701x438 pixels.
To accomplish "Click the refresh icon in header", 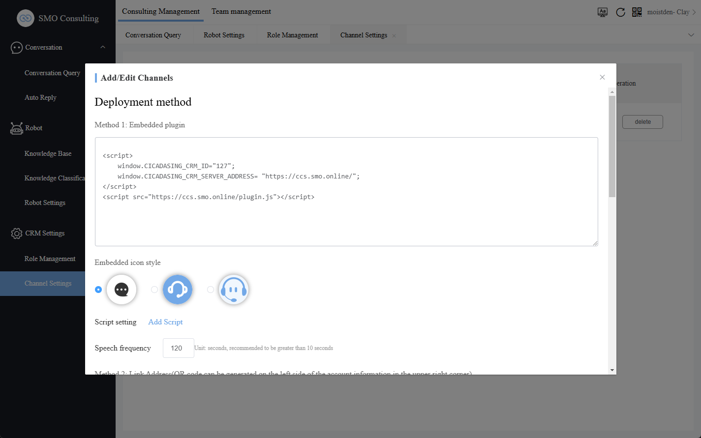I will [x=621, y=12].
